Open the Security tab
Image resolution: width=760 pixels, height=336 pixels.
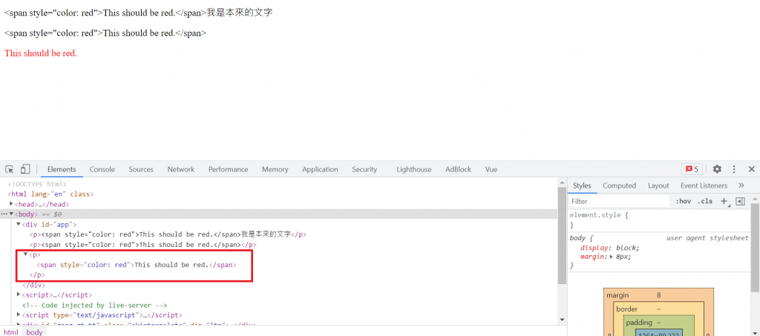coord(364,169)
